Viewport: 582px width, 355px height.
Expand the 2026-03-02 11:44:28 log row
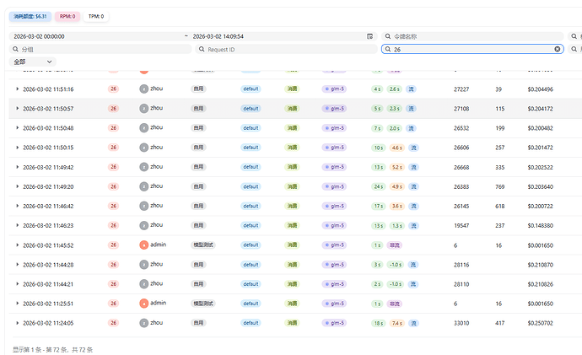17,265
